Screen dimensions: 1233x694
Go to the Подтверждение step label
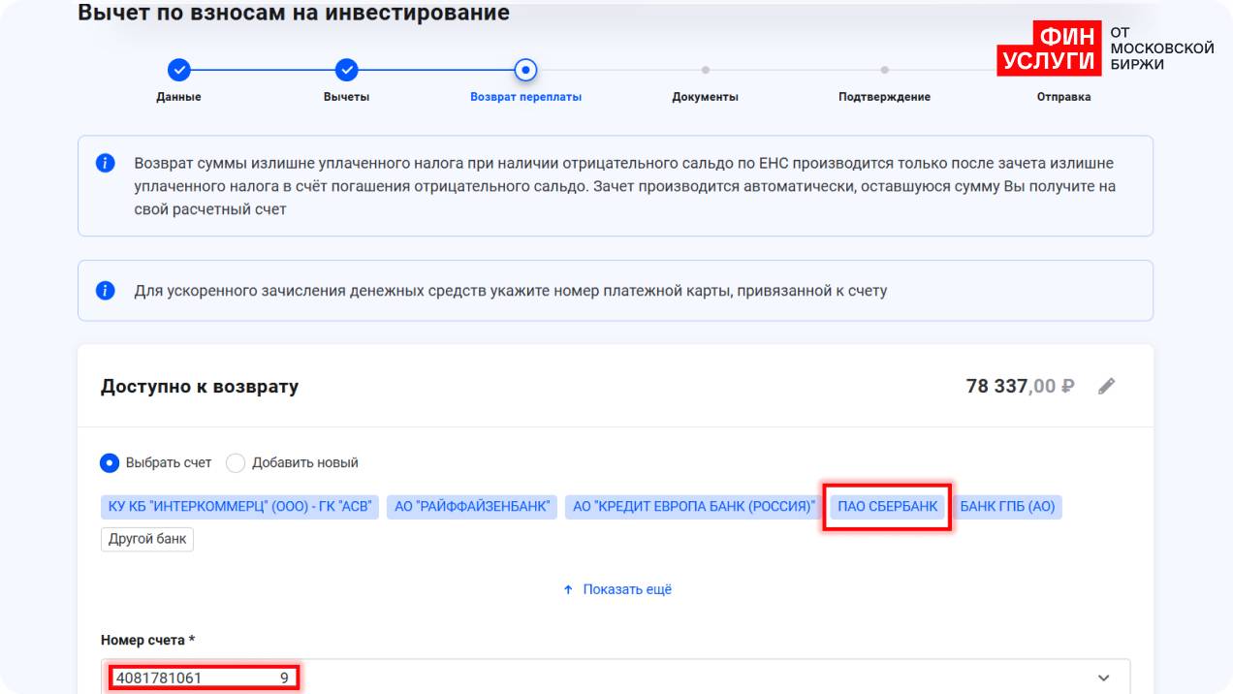tap(884, 97)
